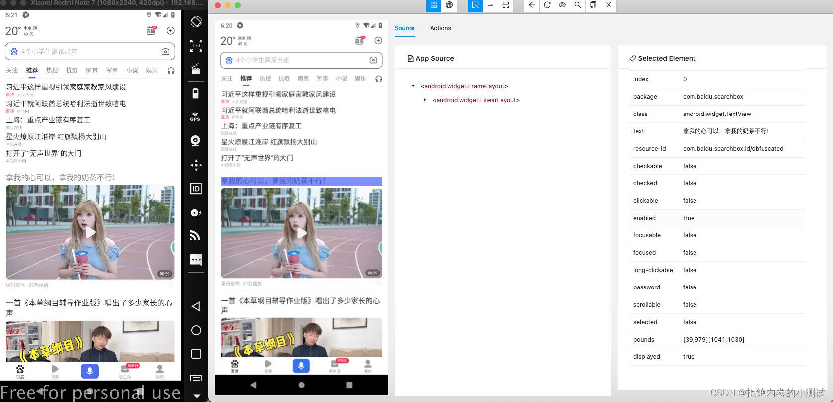Switch to Web/Hybrid App Mode globe icon

[449, 5]
